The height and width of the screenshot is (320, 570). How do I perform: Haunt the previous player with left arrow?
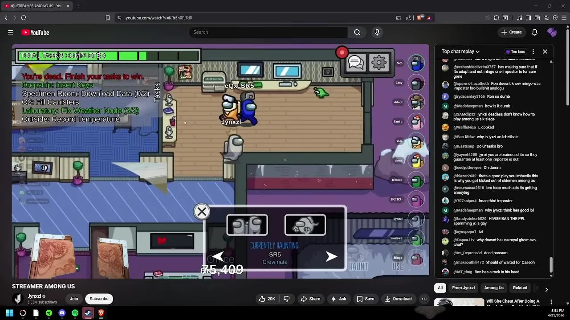pos(218,256)
